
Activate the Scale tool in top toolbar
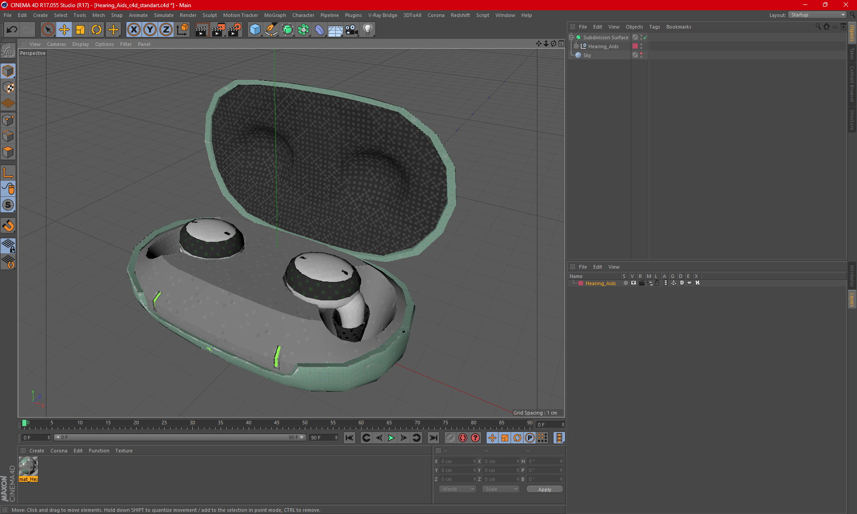[80, 30]
